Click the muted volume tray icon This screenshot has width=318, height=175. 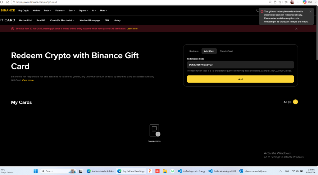pos(298,171)
